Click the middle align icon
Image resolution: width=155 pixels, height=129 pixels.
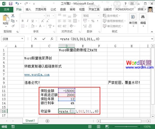pyautogui.click(x=64, y=16)
